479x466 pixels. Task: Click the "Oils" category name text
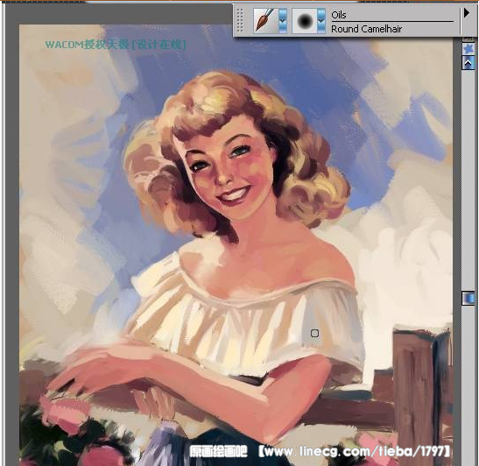coord(339,15)
